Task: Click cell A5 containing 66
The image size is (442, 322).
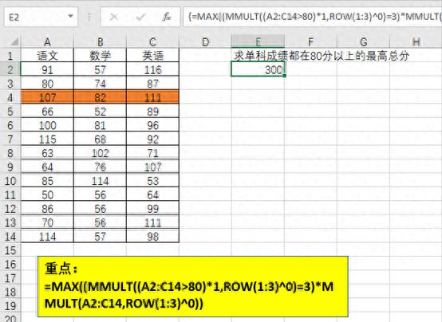Action: (x=47, y=112)
